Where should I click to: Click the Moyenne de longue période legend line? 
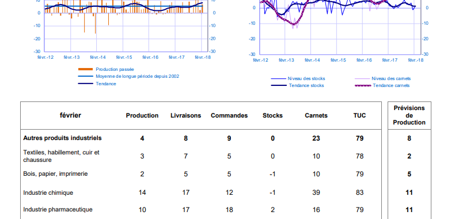pyautogui.click(x=85, y=77)
